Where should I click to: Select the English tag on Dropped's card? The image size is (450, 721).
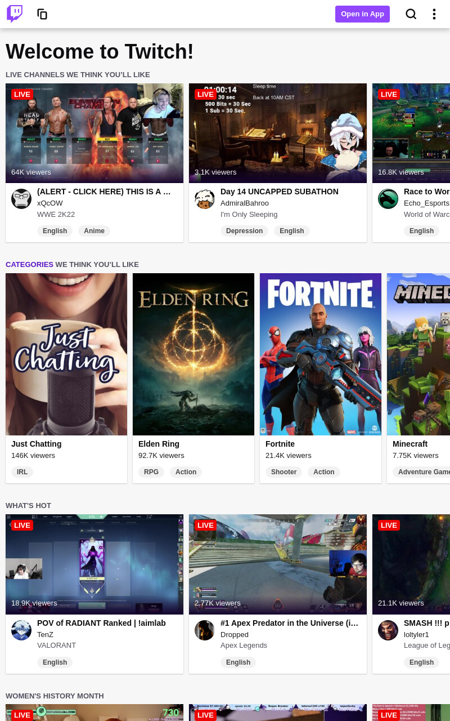[238, 662]
